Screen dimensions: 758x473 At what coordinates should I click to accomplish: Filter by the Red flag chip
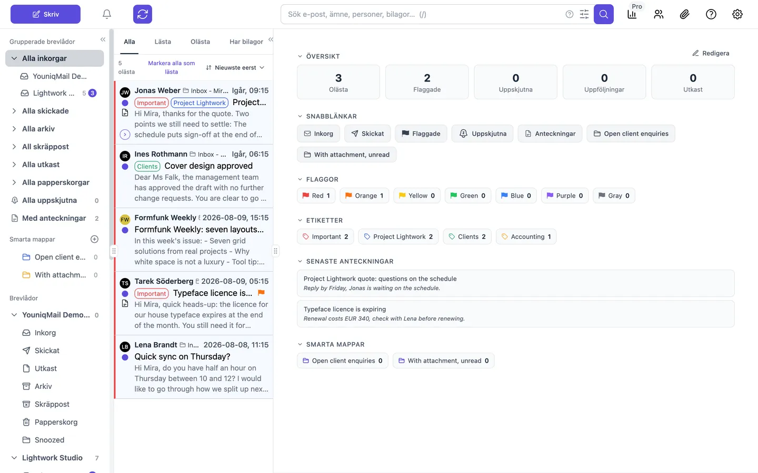(316, 196)
